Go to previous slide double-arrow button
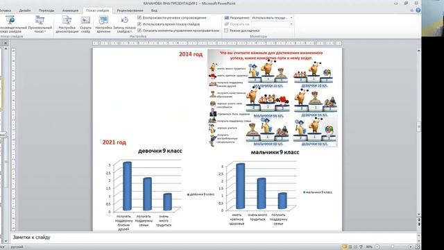This screenshot has height=250, width=444. click(419, 219)
